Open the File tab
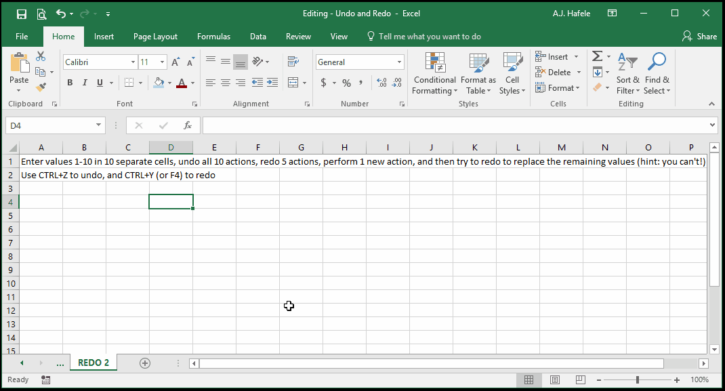This screenshot has width=725, height=391. [x=22, y=37]
